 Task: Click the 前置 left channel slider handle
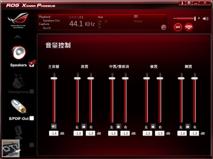[x=77, y=78]
